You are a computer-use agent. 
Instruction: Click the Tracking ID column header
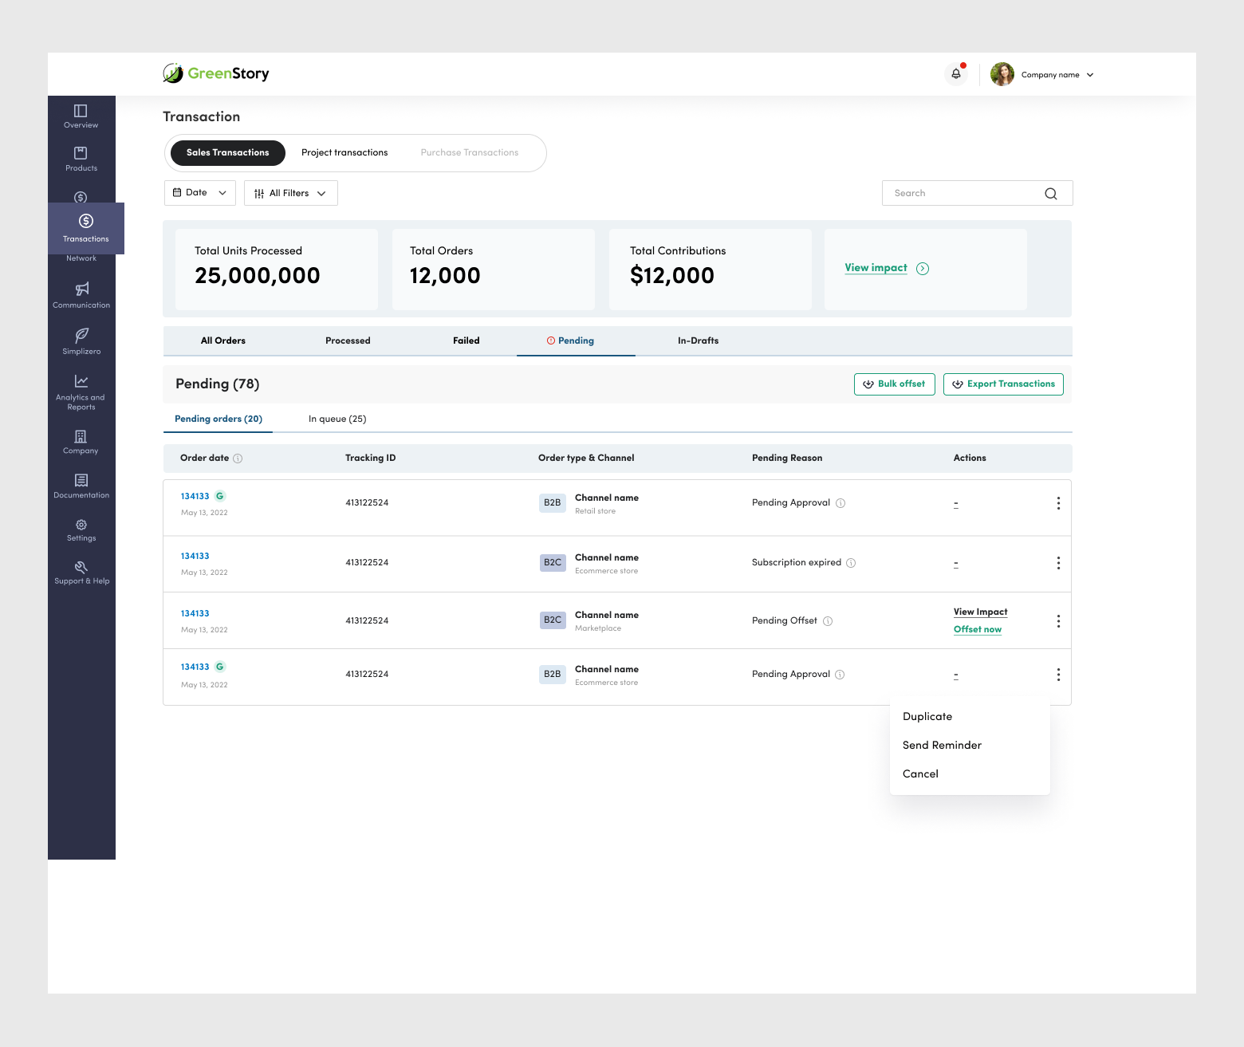370,458
